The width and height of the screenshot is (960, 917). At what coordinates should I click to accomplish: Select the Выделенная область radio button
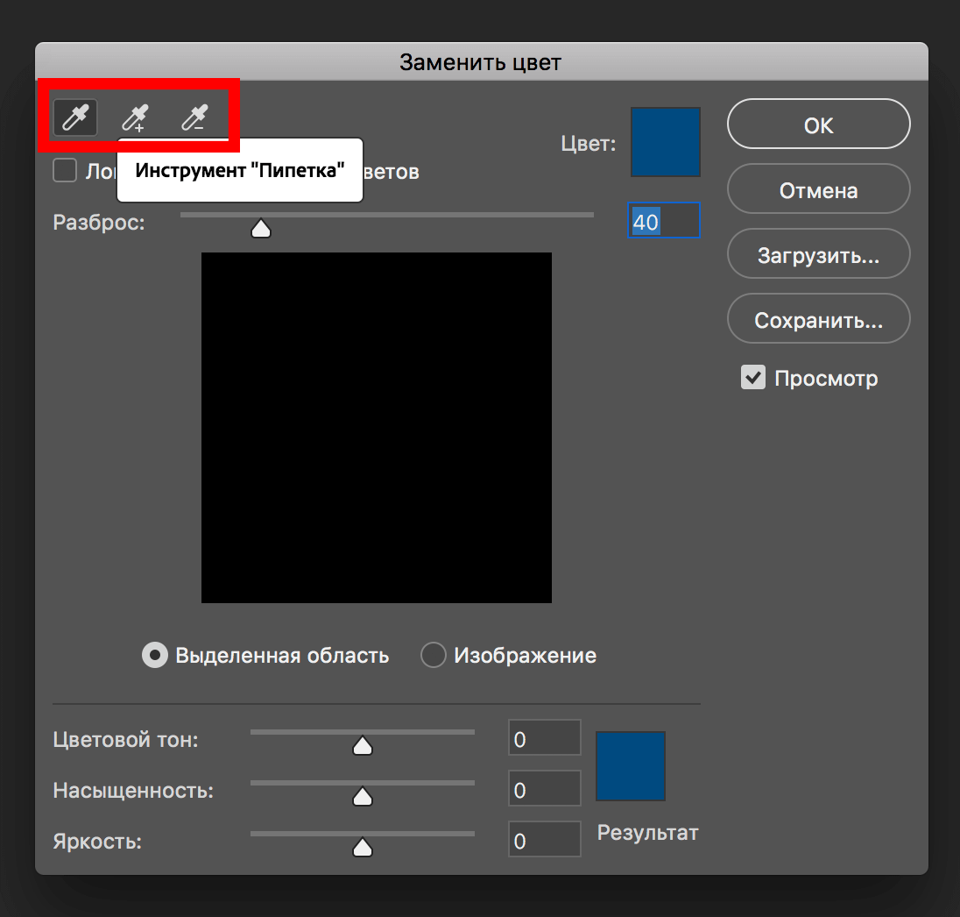pyautogui.click(x=155, y=655)
